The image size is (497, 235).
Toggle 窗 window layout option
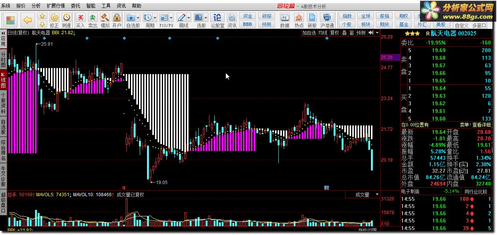click(x=352, y=33)
